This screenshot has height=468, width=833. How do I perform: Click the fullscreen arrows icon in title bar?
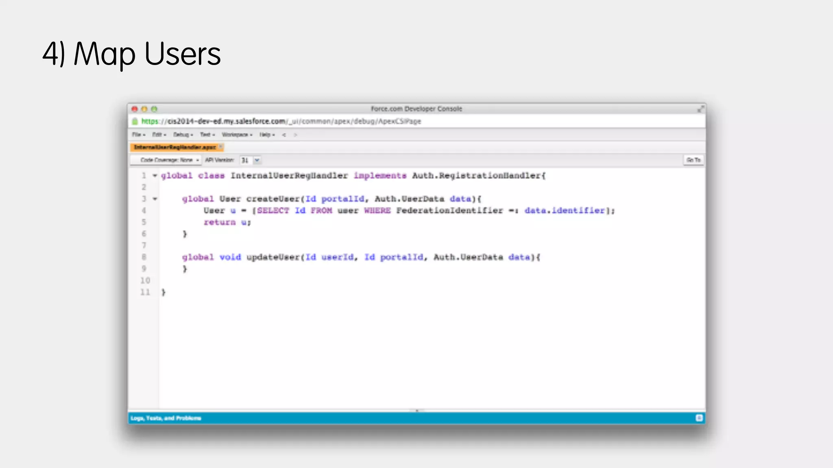(700, 109)
